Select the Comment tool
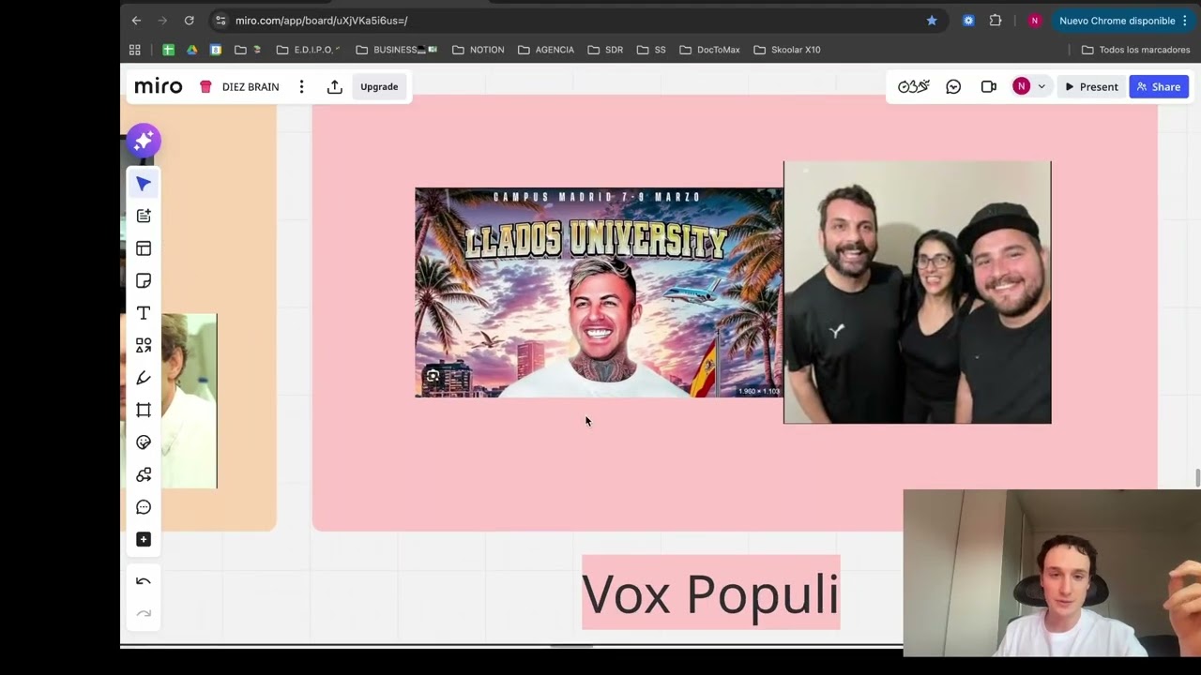Viewport: 1201px width, 675px height. tap(144, 507)
